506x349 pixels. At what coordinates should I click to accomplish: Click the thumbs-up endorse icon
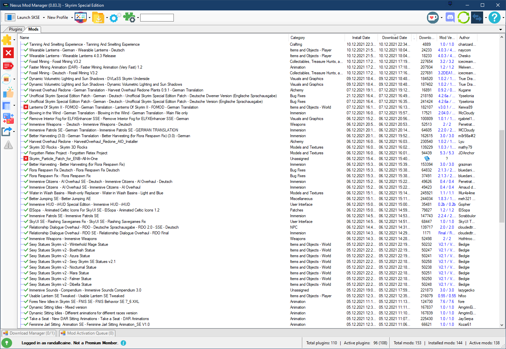8,92
